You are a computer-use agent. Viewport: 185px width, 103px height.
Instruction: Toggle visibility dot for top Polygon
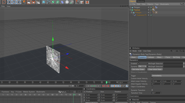pos(148,7)
